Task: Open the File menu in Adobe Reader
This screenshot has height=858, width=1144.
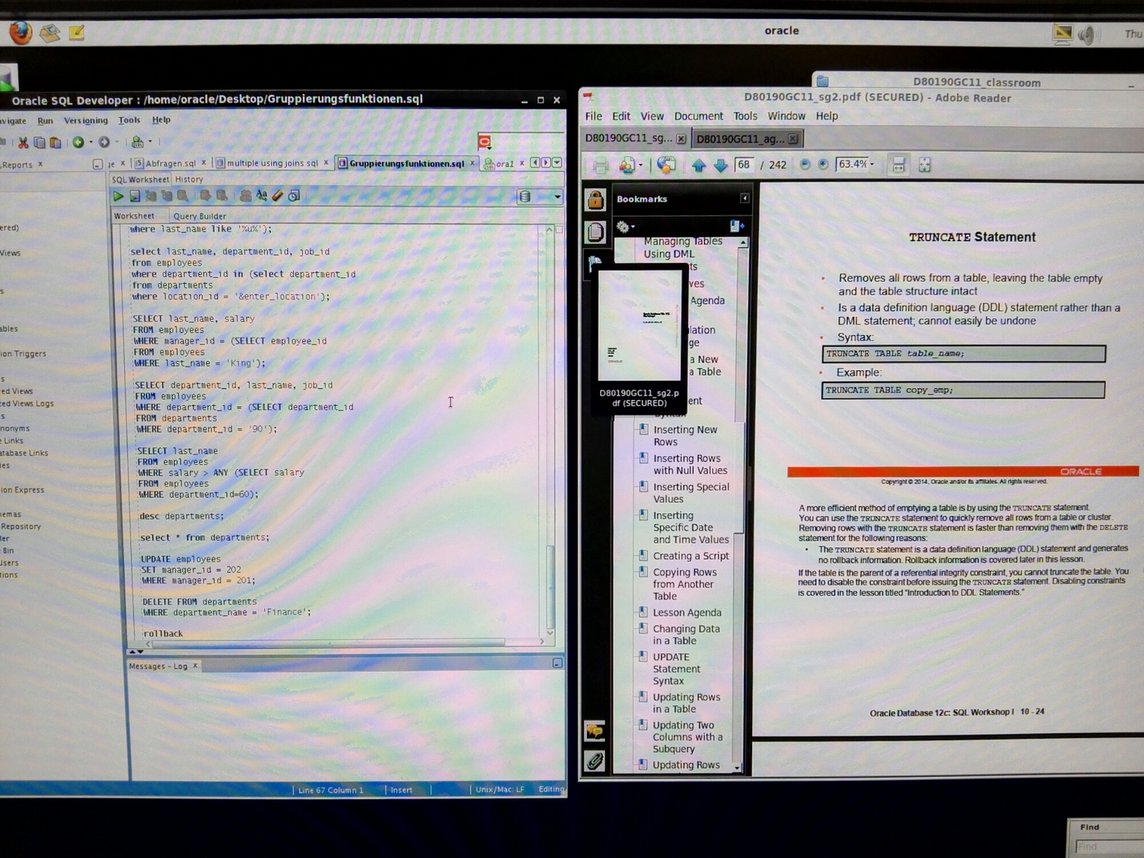Action: point(593,116)
